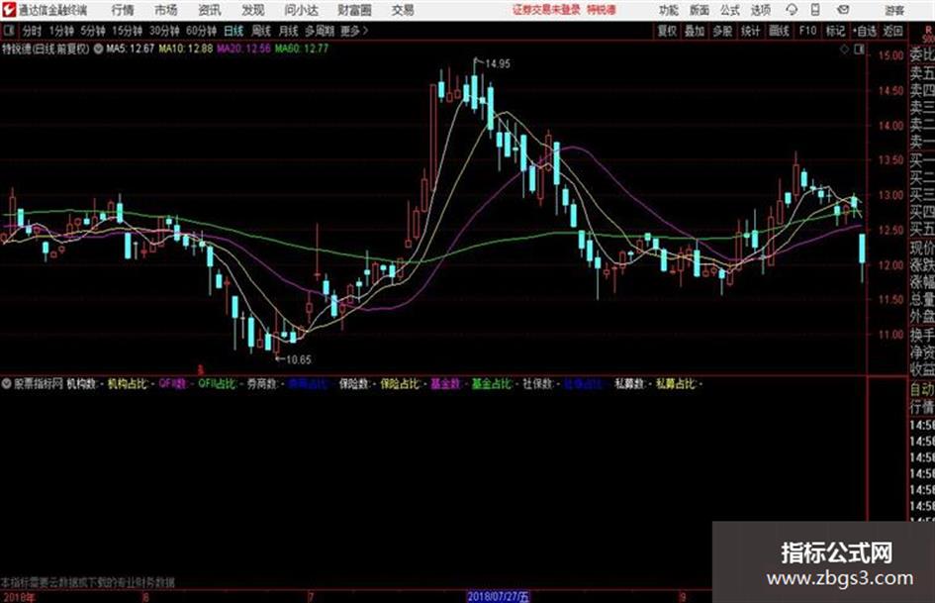Screen dimensions: 935x603
Task: Toggle the left side panel icon
Action: pyautogui.click(x=8, y=31)
